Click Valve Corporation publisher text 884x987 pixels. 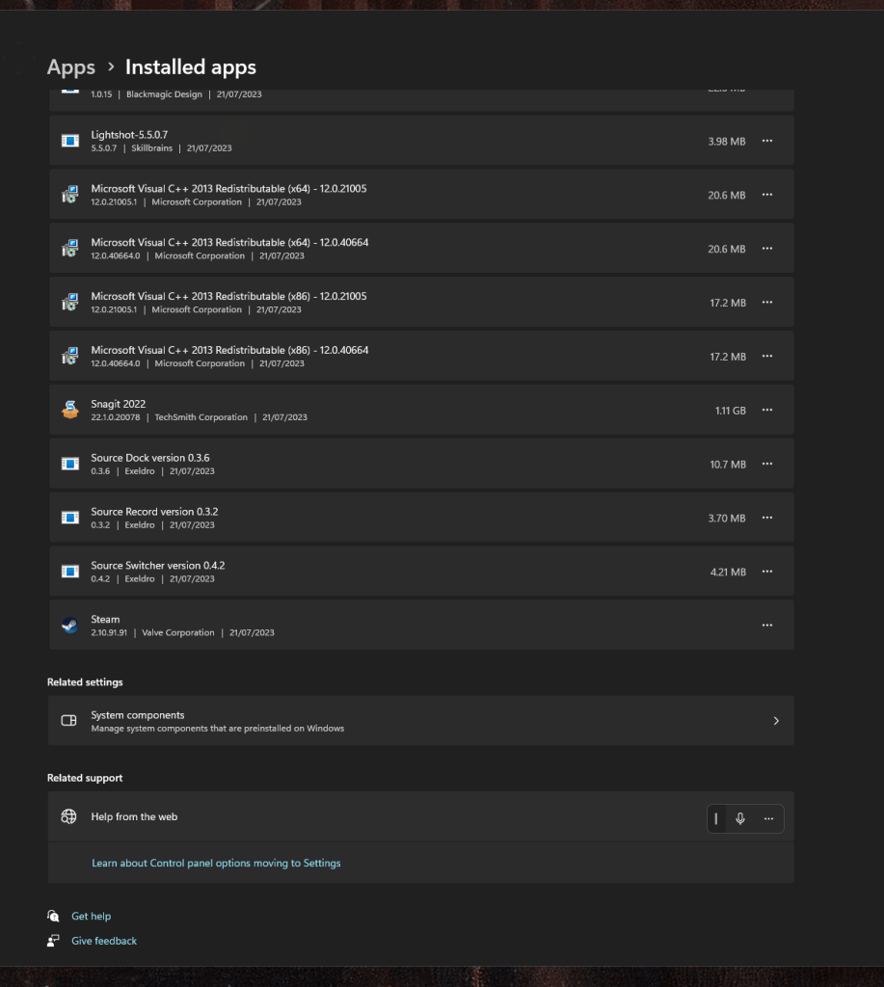177,632
